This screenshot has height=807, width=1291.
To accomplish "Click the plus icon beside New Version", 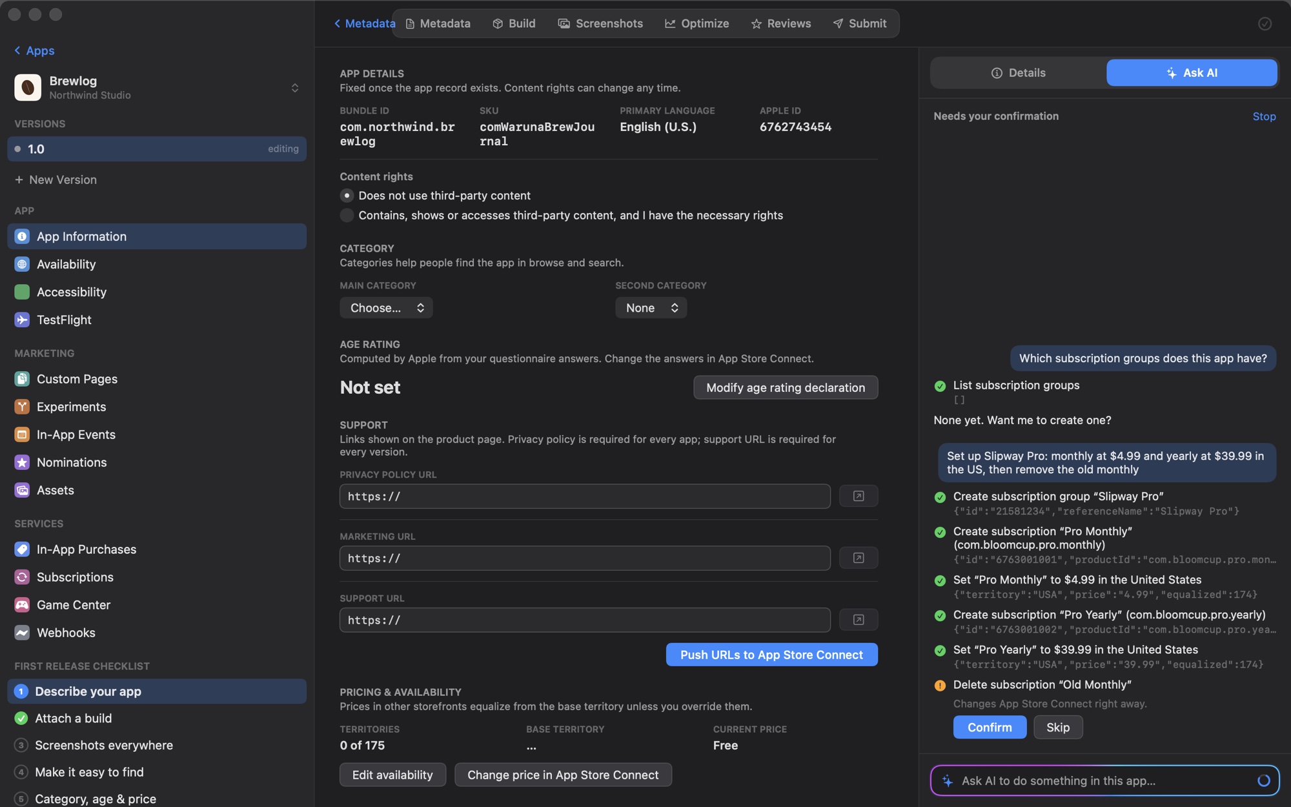I will 19,179.
